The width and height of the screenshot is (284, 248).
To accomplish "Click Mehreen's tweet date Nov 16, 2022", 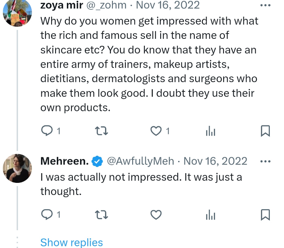I will (x=215, y=161).
